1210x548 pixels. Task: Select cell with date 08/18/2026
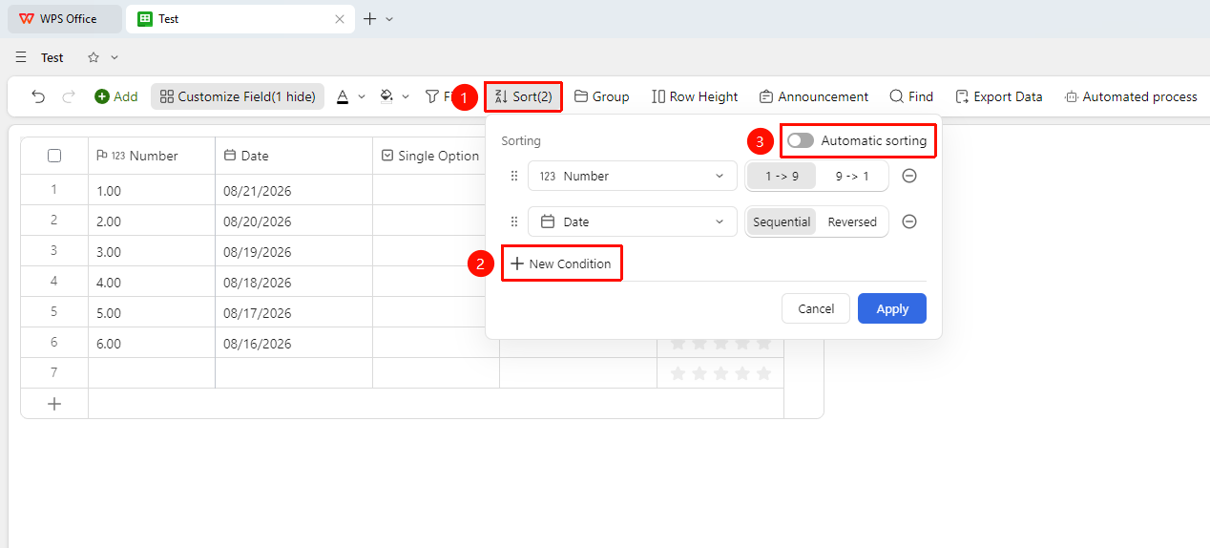294,283
